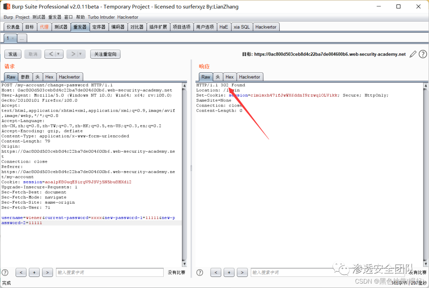Switch to the xia SQL tab
Screen dimensions: 429x288
242,27
